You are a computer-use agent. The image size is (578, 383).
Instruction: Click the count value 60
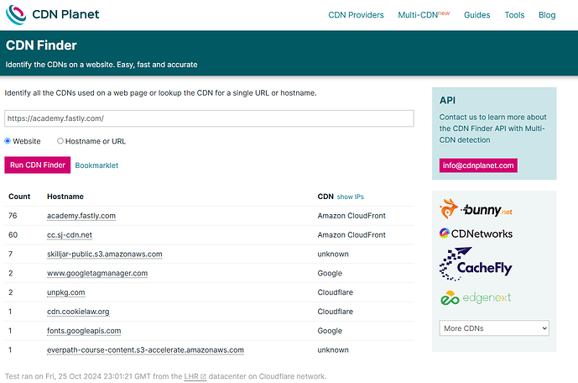[x=13, y=234]
